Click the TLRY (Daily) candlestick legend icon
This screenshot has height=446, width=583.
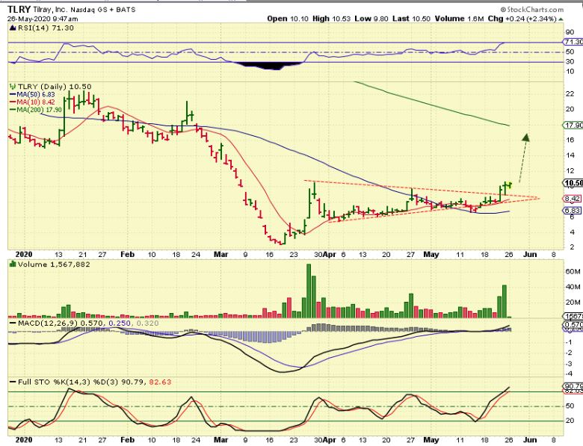(11, 87)
